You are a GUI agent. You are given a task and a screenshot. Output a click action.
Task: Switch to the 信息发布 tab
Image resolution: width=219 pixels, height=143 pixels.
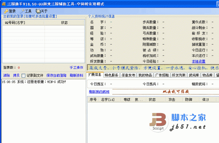[128, 75]
